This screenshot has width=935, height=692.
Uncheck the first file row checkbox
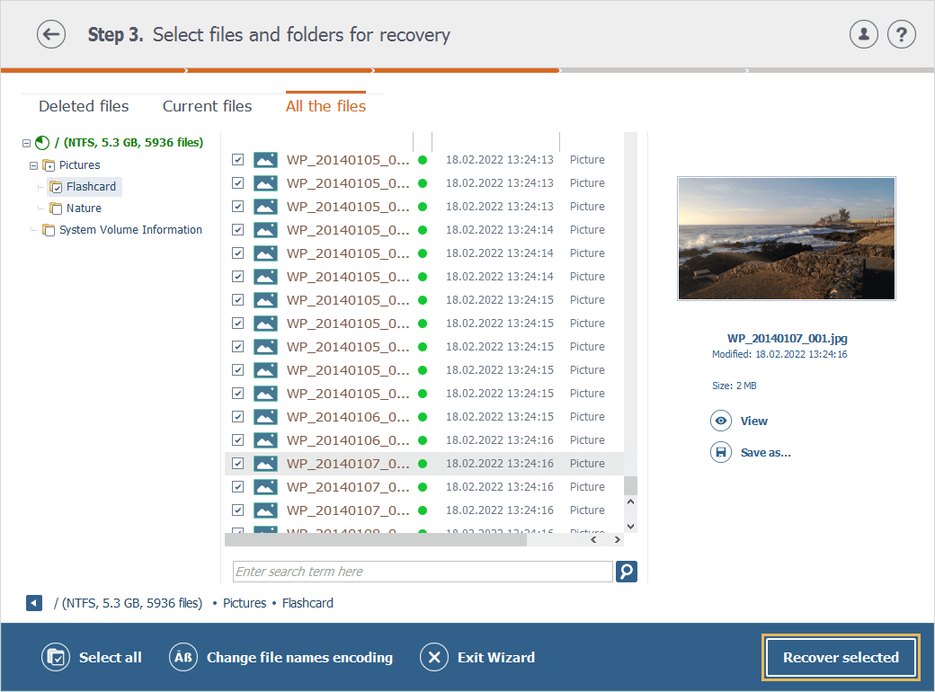pos(238,160)
